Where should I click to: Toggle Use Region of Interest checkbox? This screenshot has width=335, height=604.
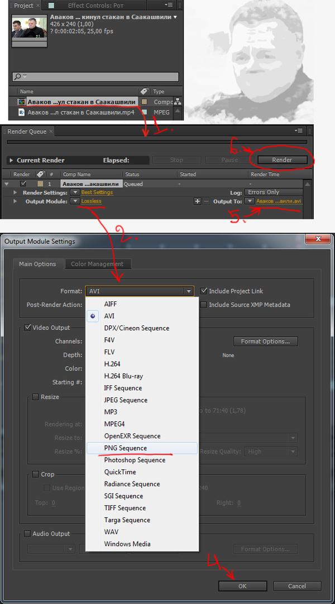click(47, 488)
